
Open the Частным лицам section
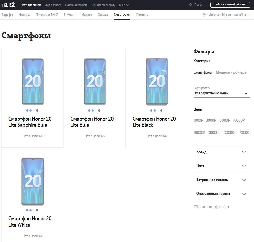pos(31,5)
